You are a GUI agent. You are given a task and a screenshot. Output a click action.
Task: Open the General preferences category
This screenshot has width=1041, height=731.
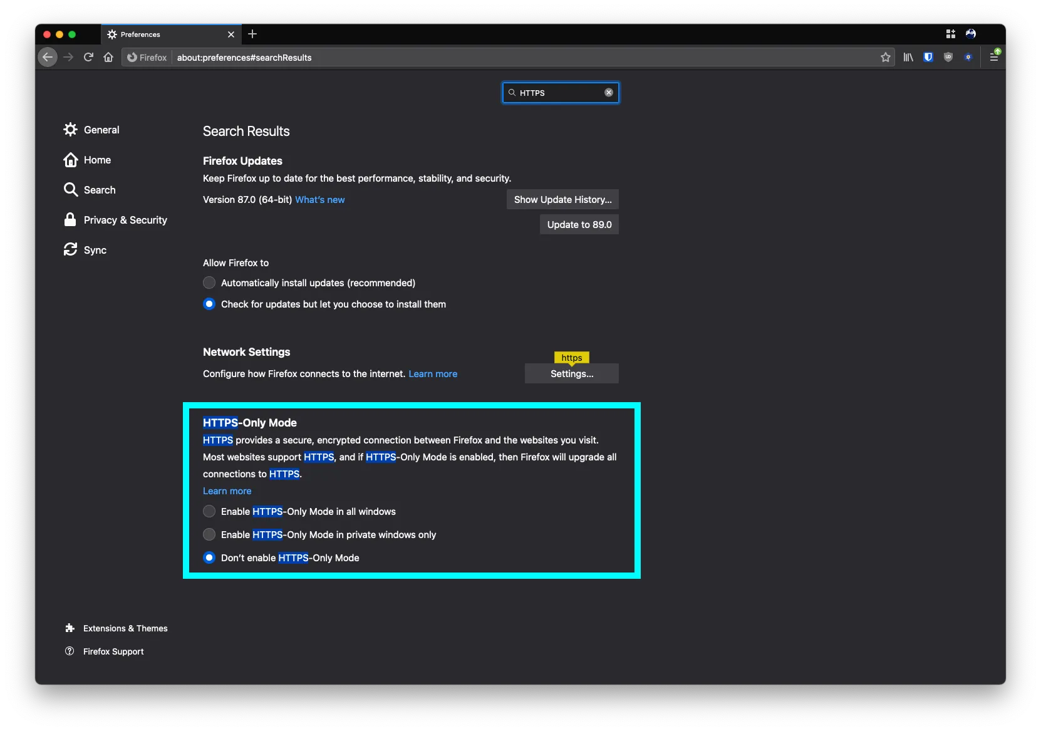coord(91,130)
